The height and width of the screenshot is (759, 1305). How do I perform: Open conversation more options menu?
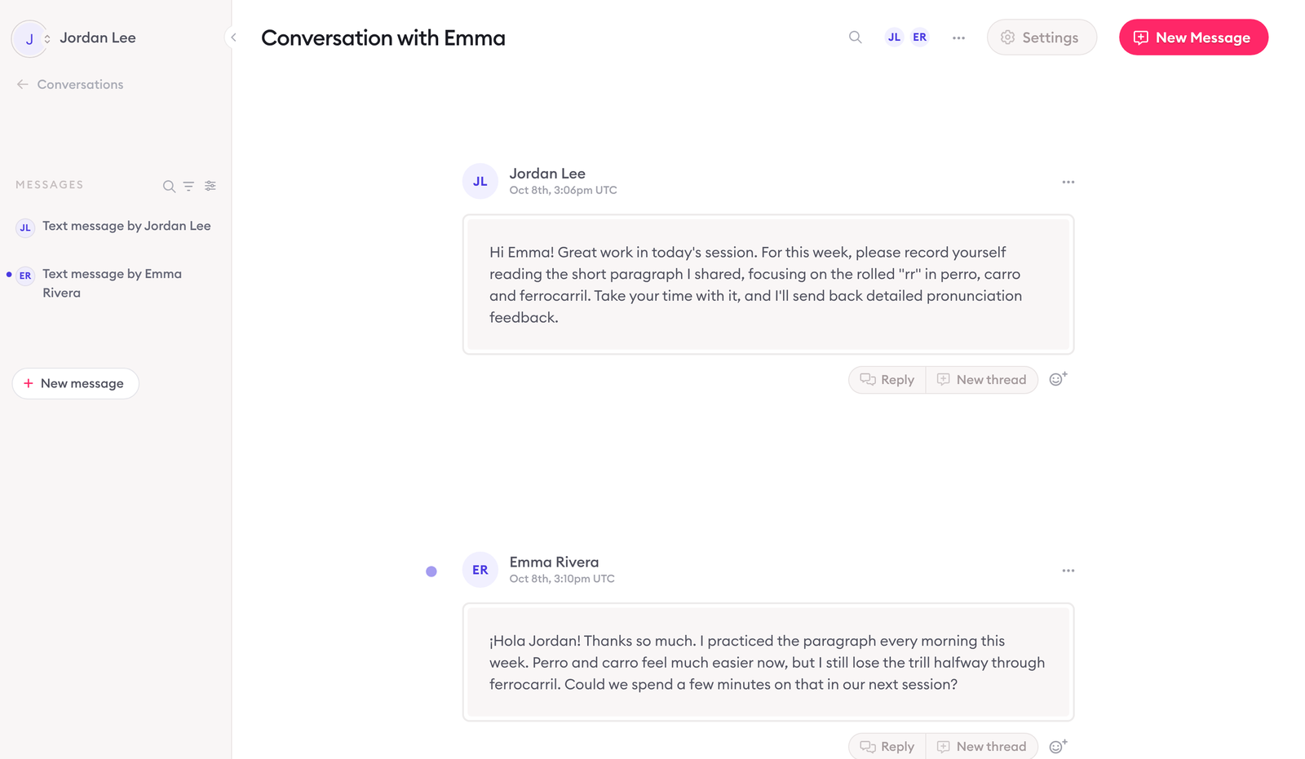[958, 38]
